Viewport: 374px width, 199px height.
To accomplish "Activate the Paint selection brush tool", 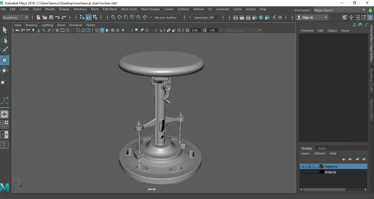I will (5, 50).
